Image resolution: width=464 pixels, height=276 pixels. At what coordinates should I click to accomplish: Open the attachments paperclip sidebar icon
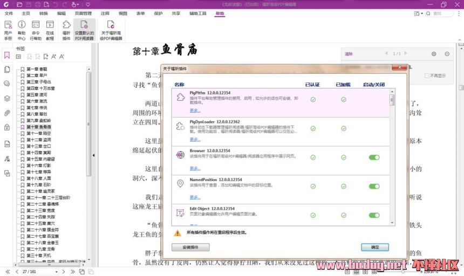pos(7,113)
